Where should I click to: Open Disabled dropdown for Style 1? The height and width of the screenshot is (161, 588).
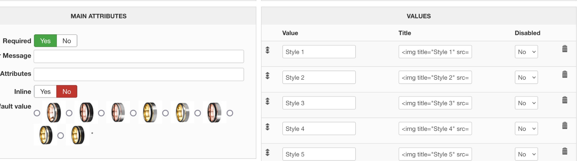[x=526, y=52]
